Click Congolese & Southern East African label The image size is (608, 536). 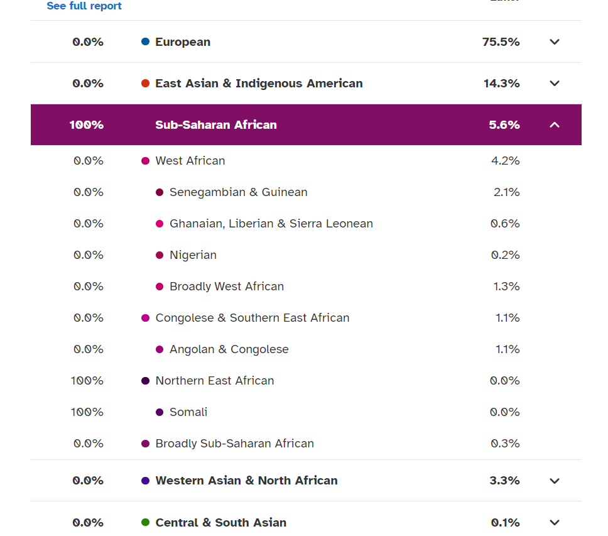click(252, 318)
